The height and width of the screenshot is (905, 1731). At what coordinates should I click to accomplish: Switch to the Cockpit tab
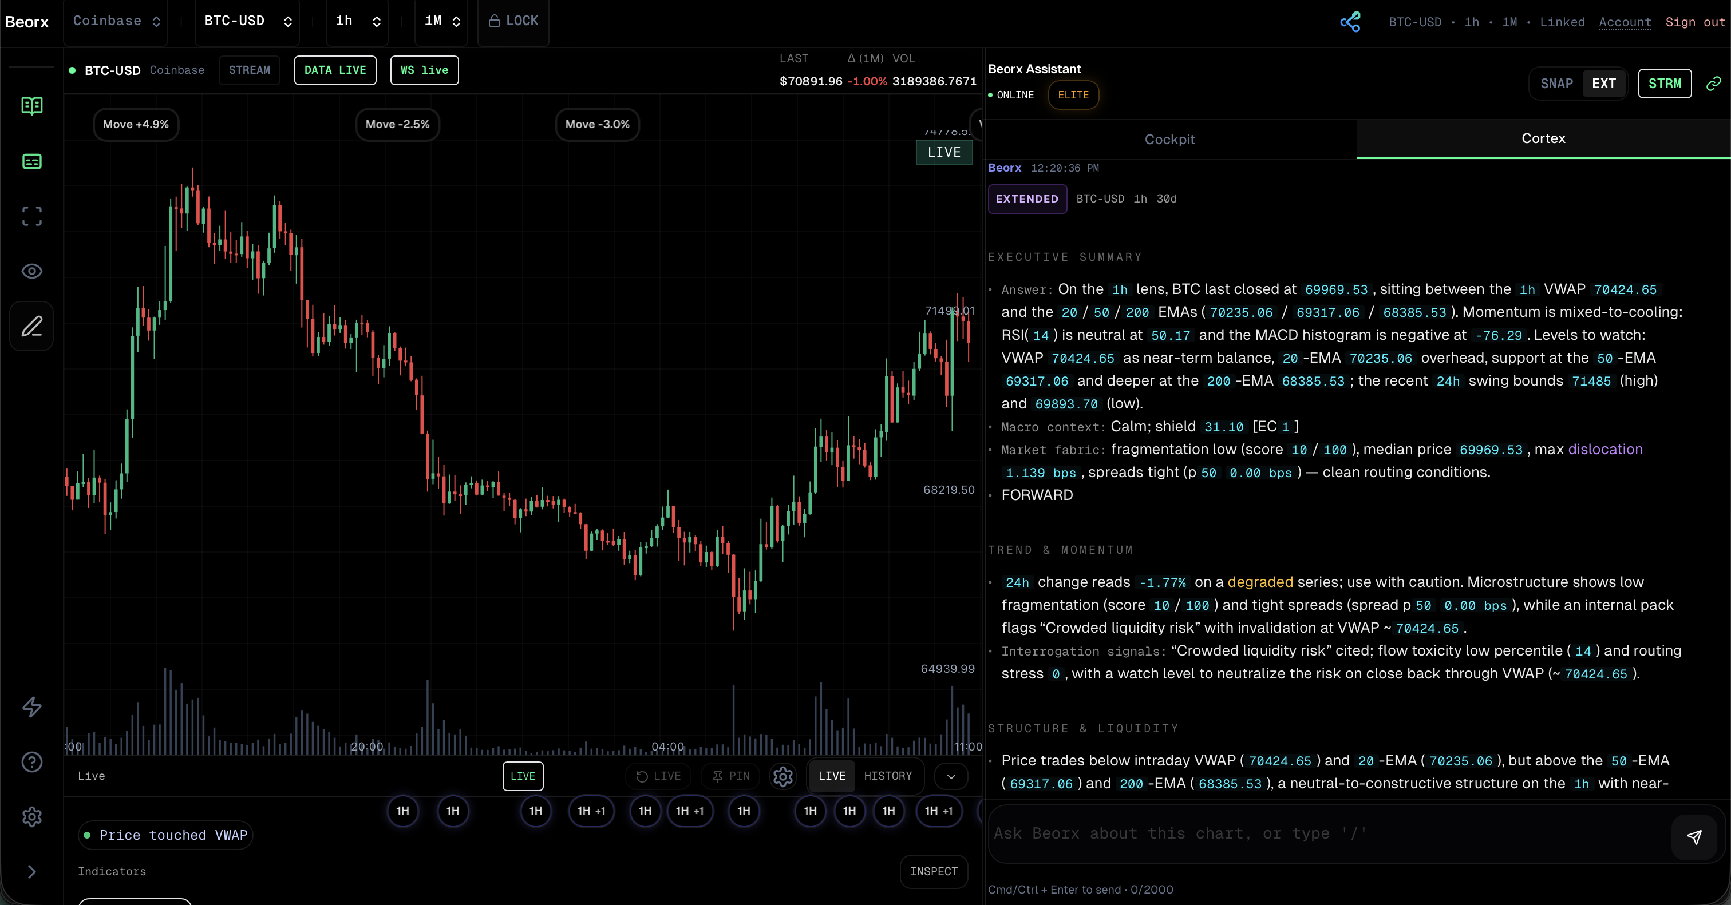tap(1169, 140)
